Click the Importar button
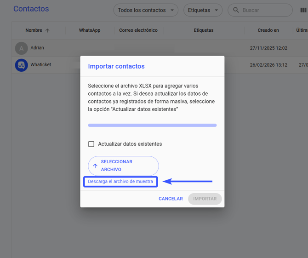The height and width of the screenshot is (258, 308). 205,199
